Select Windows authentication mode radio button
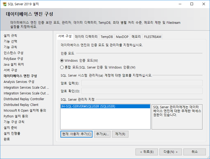 [62, 61]
